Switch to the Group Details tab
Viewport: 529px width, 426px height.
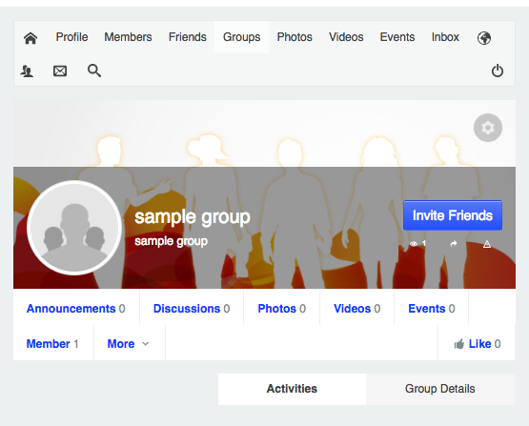click(440, 389)
